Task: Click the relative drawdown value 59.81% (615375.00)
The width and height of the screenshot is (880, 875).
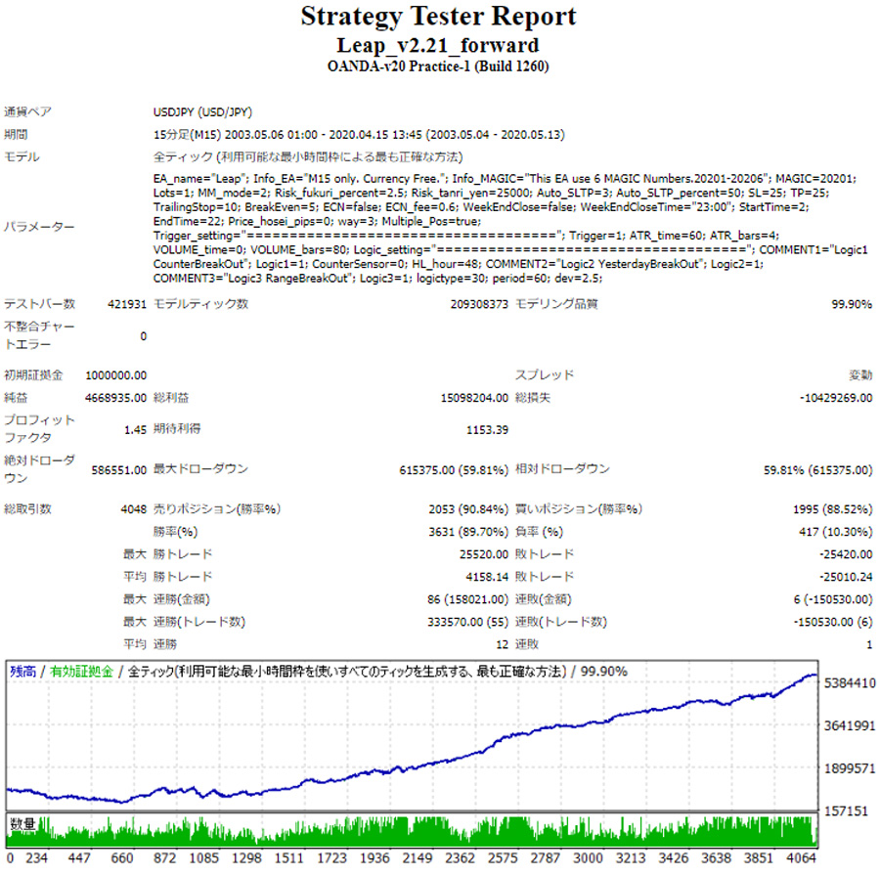Action: click(817, 470)
